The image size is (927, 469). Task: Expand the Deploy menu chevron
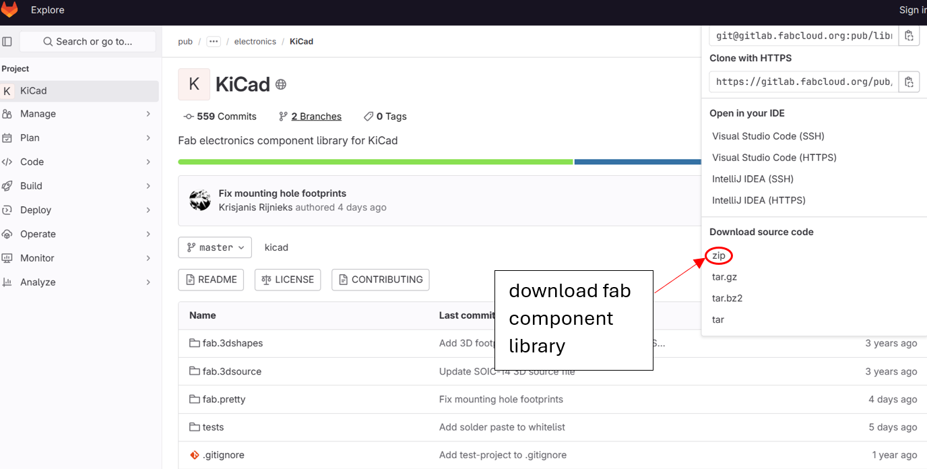coord(148,210)
